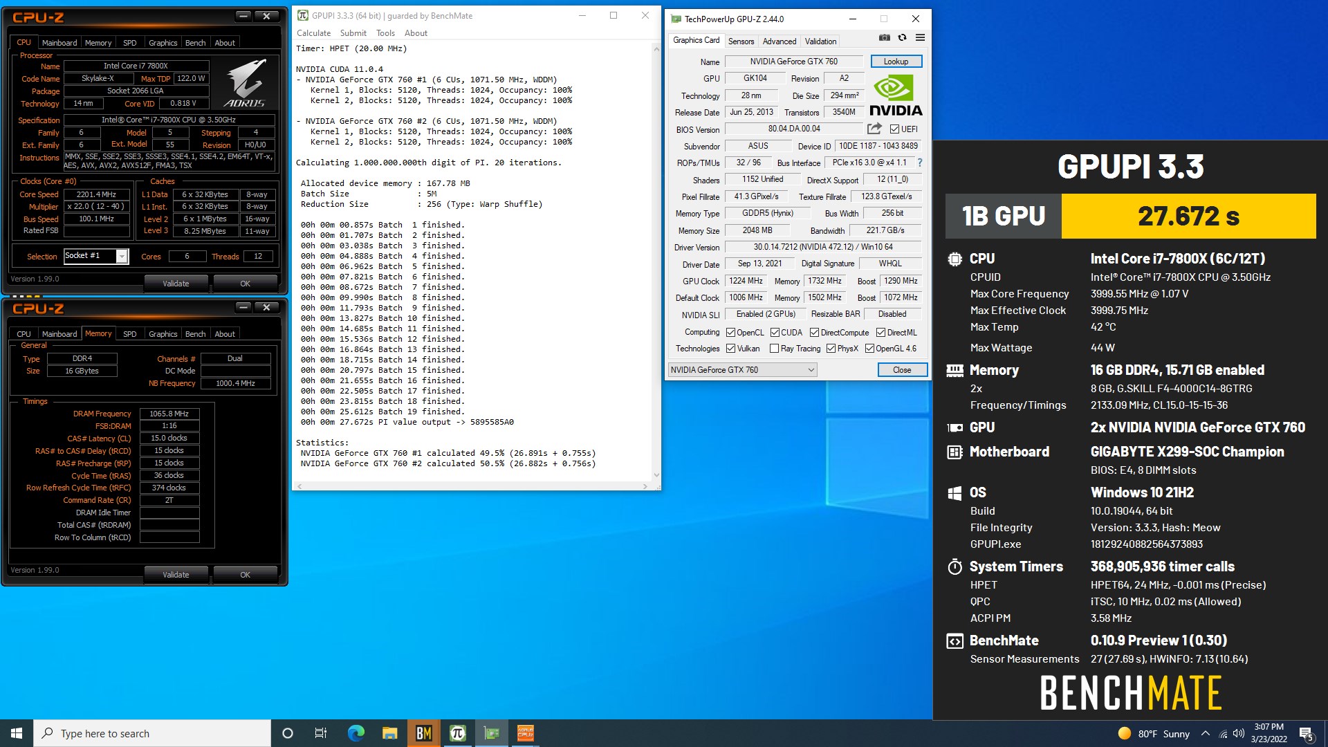Click the Close button in GPU-Z
This screenshot has width=1328, height=747.
point(902,370)
